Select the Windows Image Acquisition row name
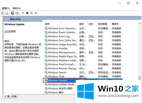142x103 pixels. click(x=63, y=44)
